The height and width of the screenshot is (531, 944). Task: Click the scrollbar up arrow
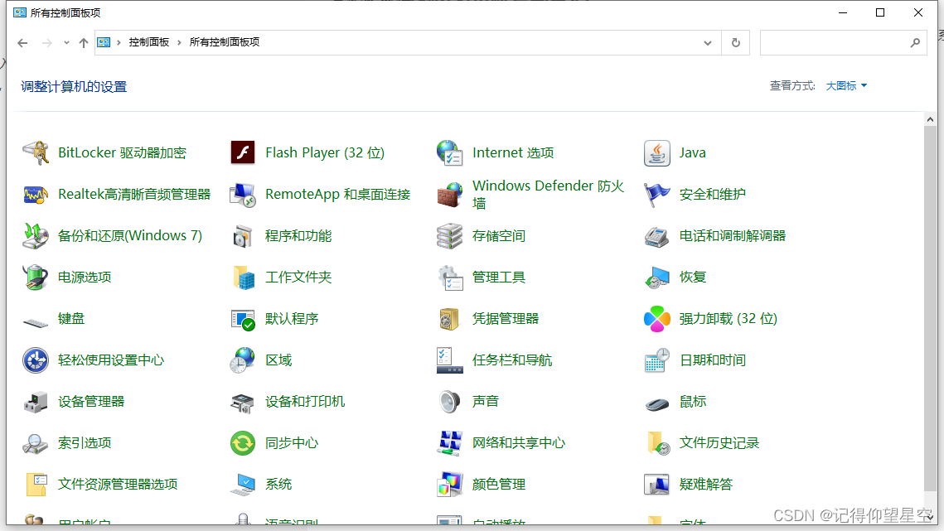[930, 120]
